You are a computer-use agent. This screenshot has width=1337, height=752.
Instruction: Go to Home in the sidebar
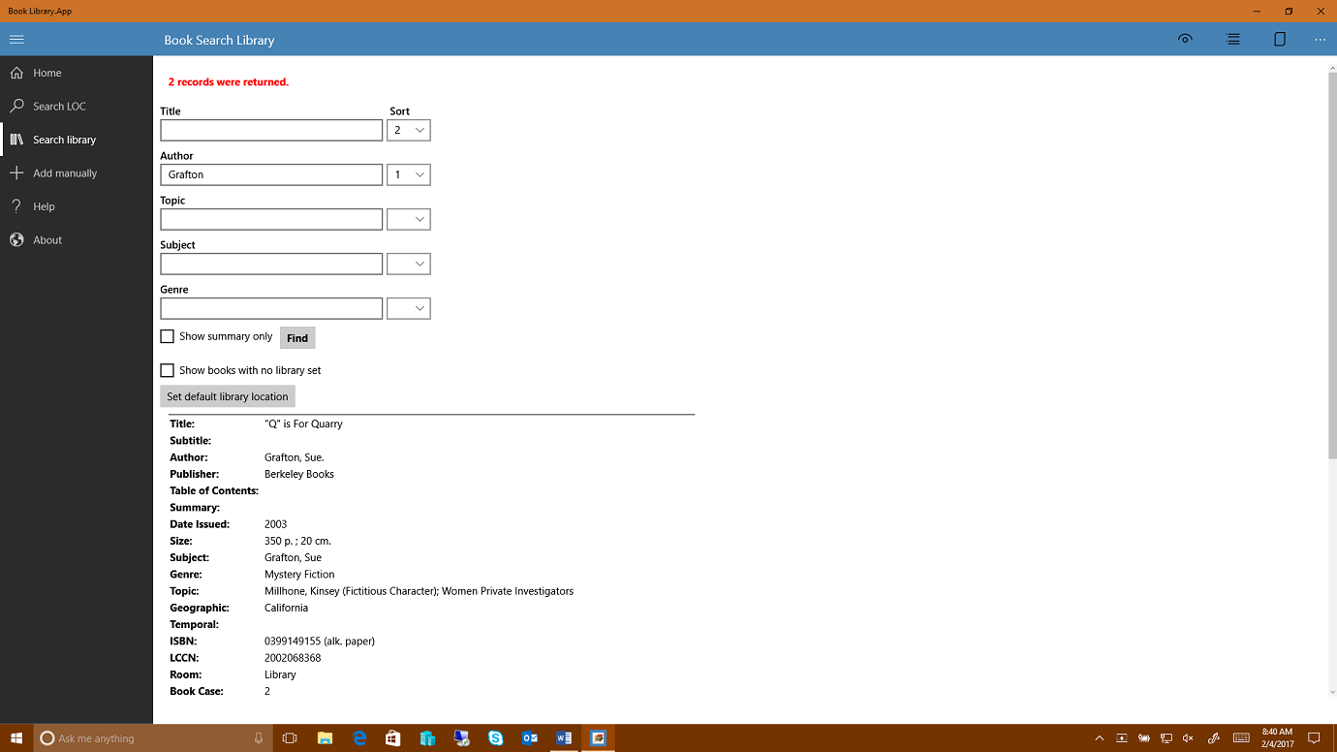pos(77,73)
